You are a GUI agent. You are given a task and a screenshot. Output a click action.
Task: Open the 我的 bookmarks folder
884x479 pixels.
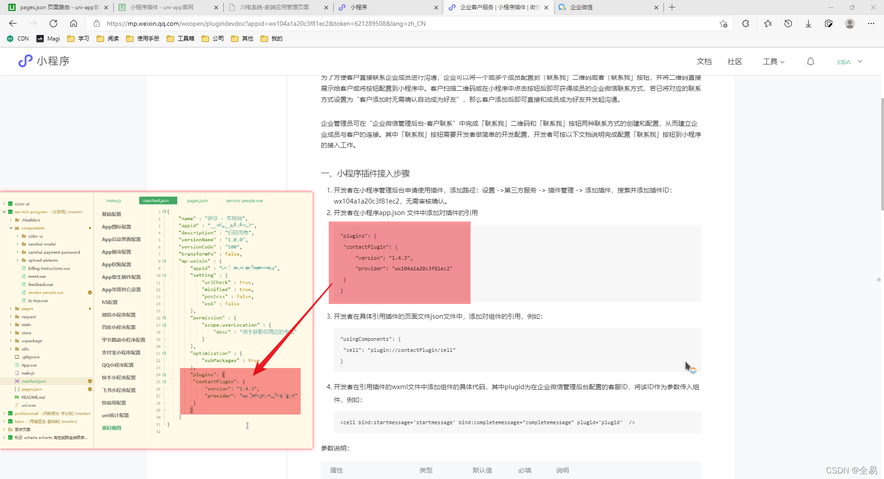(x=272, y=39)
